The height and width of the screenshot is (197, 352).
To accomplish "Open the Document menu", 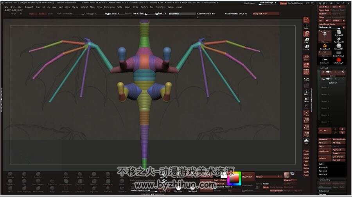I will [29, 7].
